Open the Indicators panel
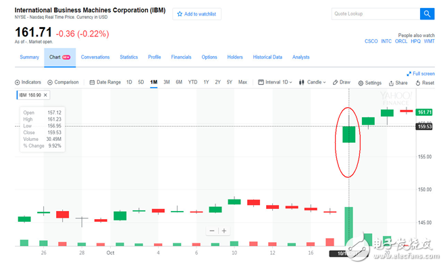 click(28, 82)
